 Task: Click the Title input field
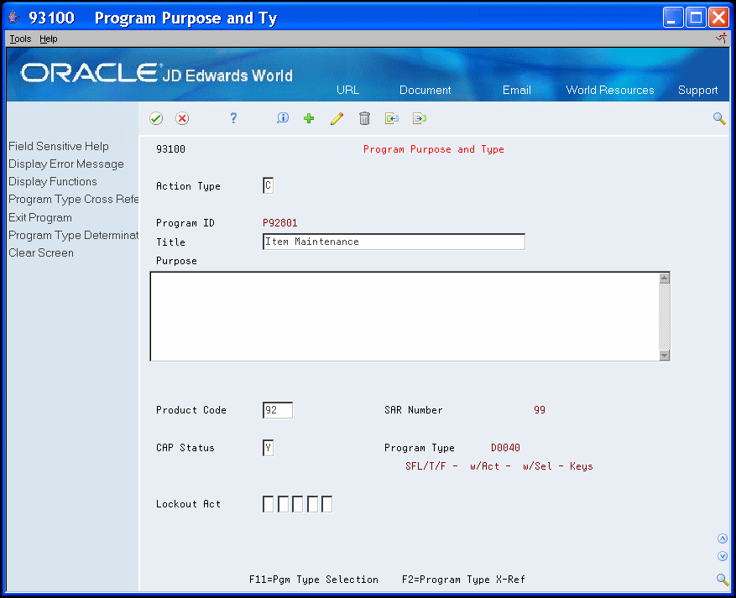click(394, 242)
